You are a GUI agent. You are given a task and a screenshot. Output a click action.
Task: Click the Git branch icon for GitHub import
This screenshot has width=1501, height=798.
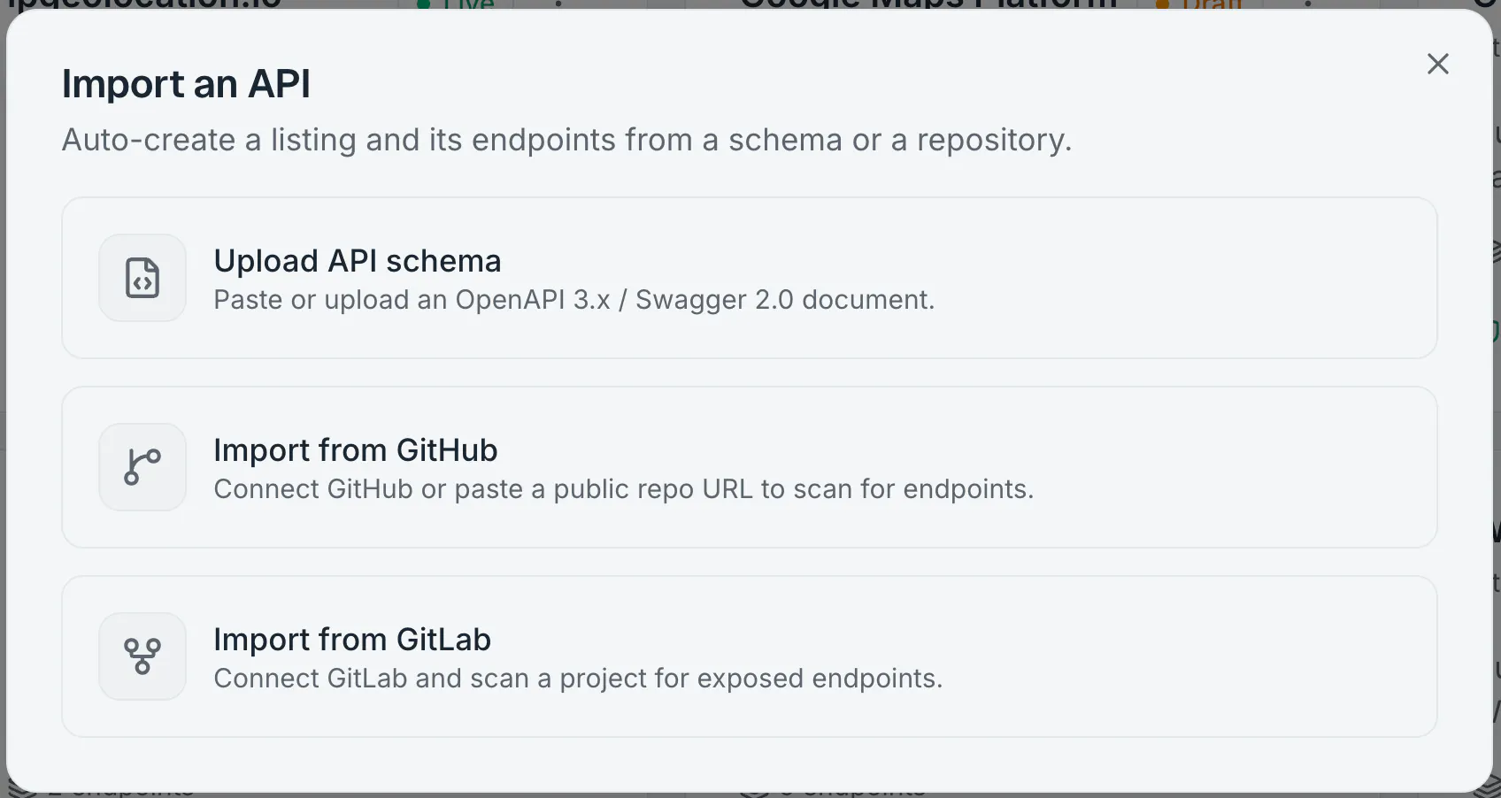click(x=142, y=467)
